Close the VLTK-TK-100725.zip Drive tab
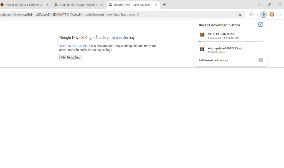Viewport: 284px width, 168px height. pyautogui.click(x=102, y=5)
